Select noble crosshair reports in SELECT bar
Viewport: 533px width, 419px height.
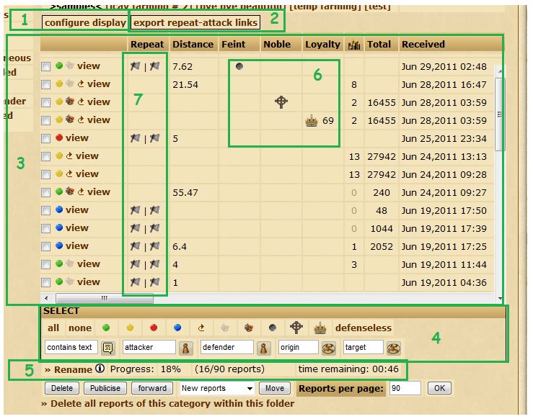click(x=296, y=327)
